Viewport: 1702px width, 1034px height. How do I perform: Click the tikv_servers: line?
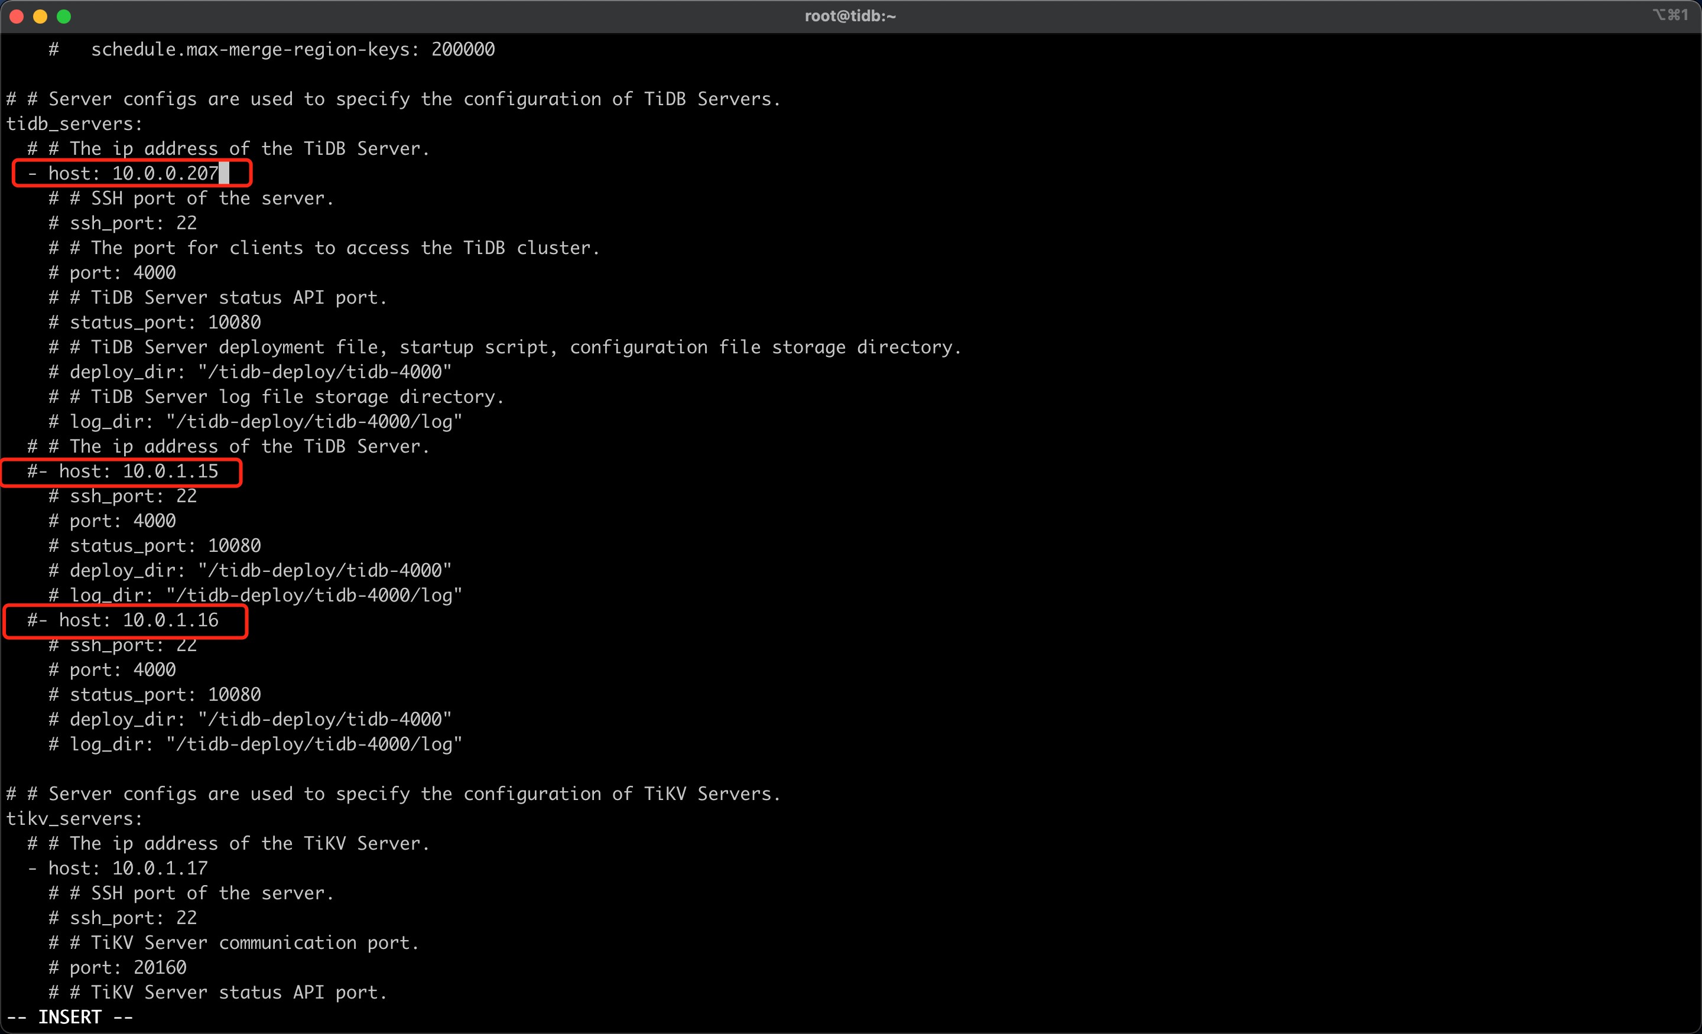[74, 818]
